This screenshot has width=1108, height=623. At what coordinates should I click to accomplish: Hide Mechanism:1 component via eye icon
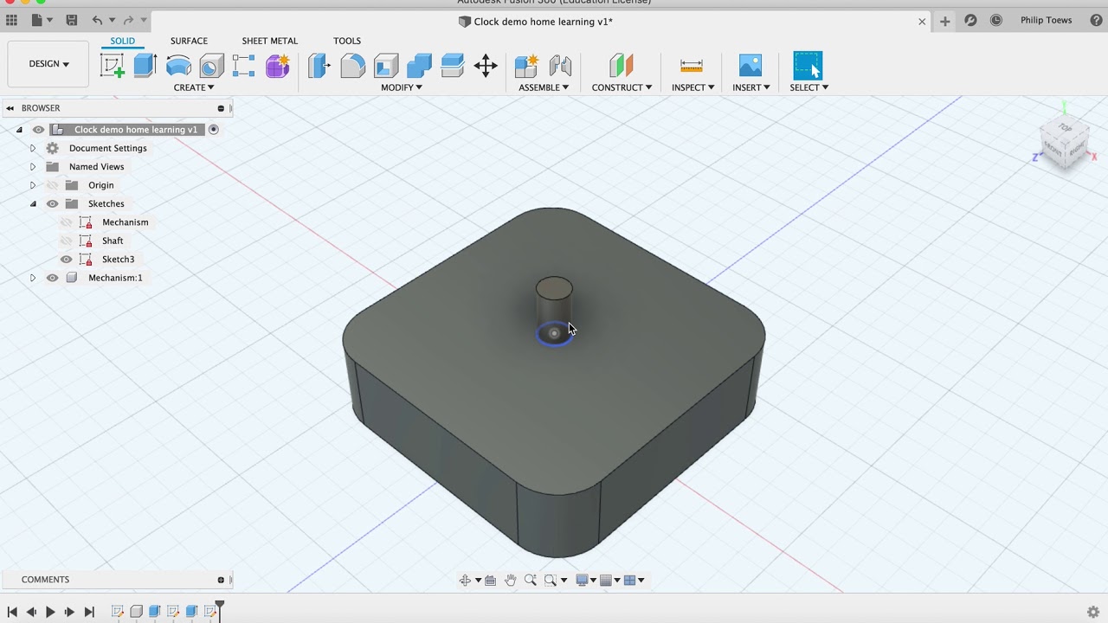tap(52, 278)
